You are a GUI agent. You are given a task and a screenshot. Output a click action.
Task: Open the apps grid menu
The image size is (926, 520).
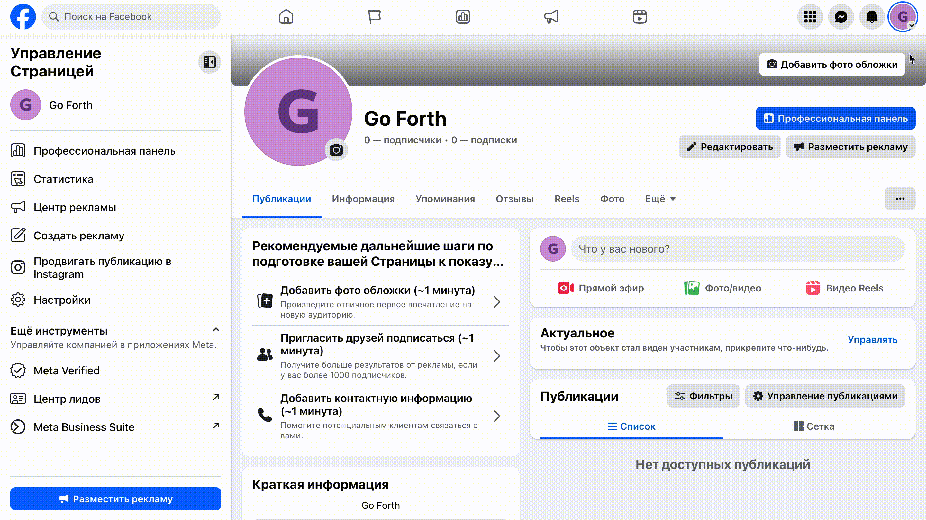(810, 17)
